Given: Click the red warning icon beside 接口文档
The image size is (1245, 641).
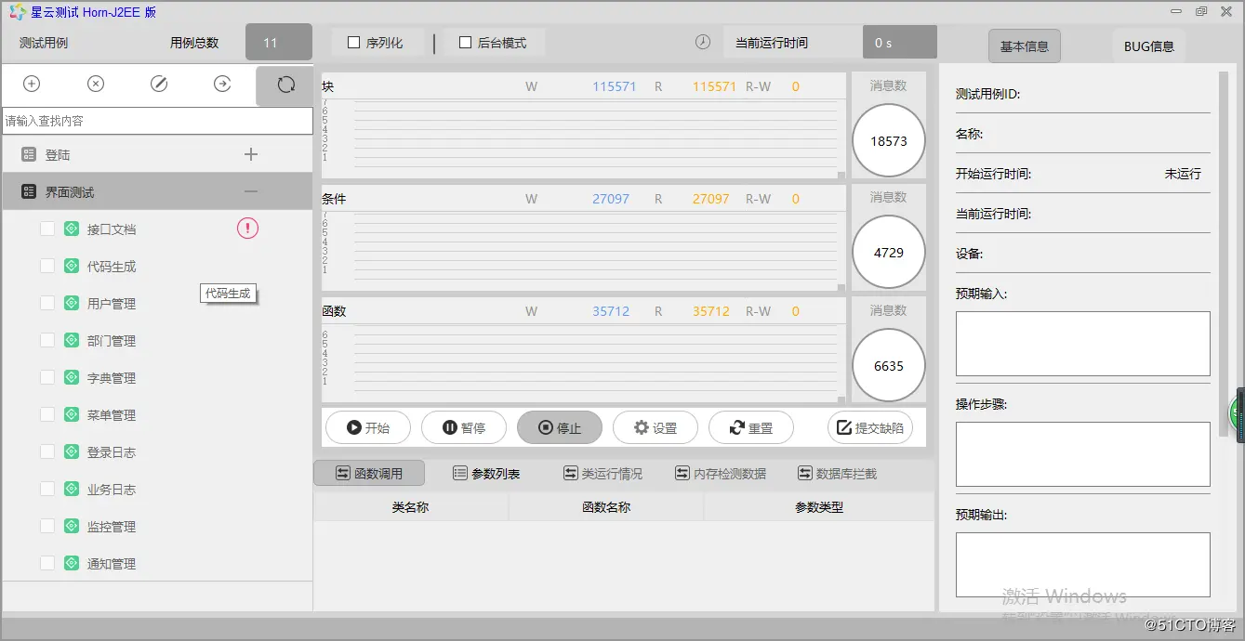Looking at the screenshot, I should [247, 228].
